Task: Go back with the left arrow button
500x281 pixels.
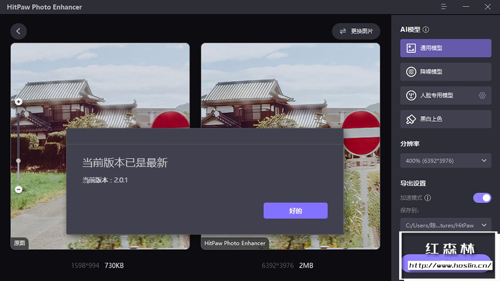Action: tap(19, 31)
